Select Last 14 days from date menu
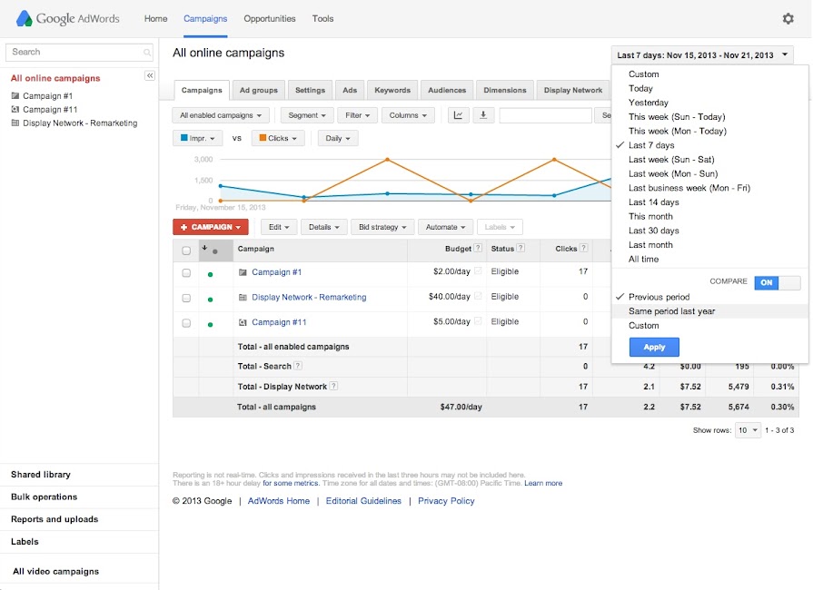813x590 pixels. tap(653, 202)
